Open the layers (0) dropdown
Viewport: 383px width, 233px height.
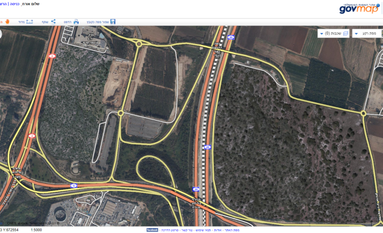(x=333, y=33)
